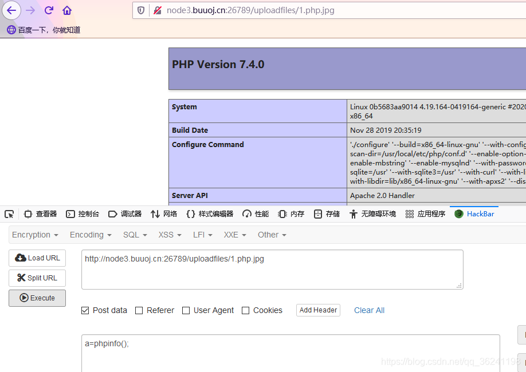The height and width of the screenshot is (372, 526).
Task: Switch to the HackBar tab
Action: pyautogui.click(x=476, y=213)
